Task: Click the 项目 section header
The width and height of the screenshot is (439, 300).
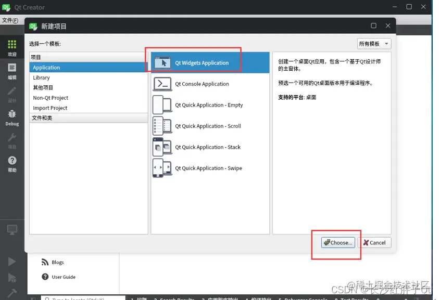Action: (x=89, y=57)
